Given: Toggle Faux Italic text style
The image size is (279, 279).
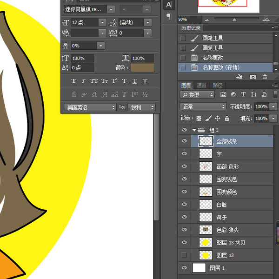Looking at the screenshot, I should pos(83,81).
